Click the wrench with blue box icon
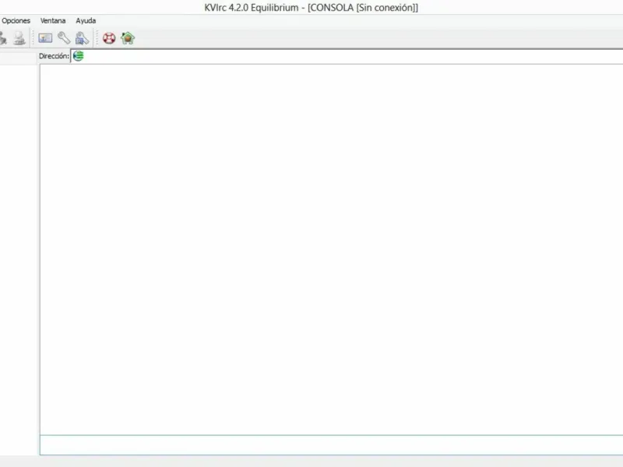 [x=82, y=38]
